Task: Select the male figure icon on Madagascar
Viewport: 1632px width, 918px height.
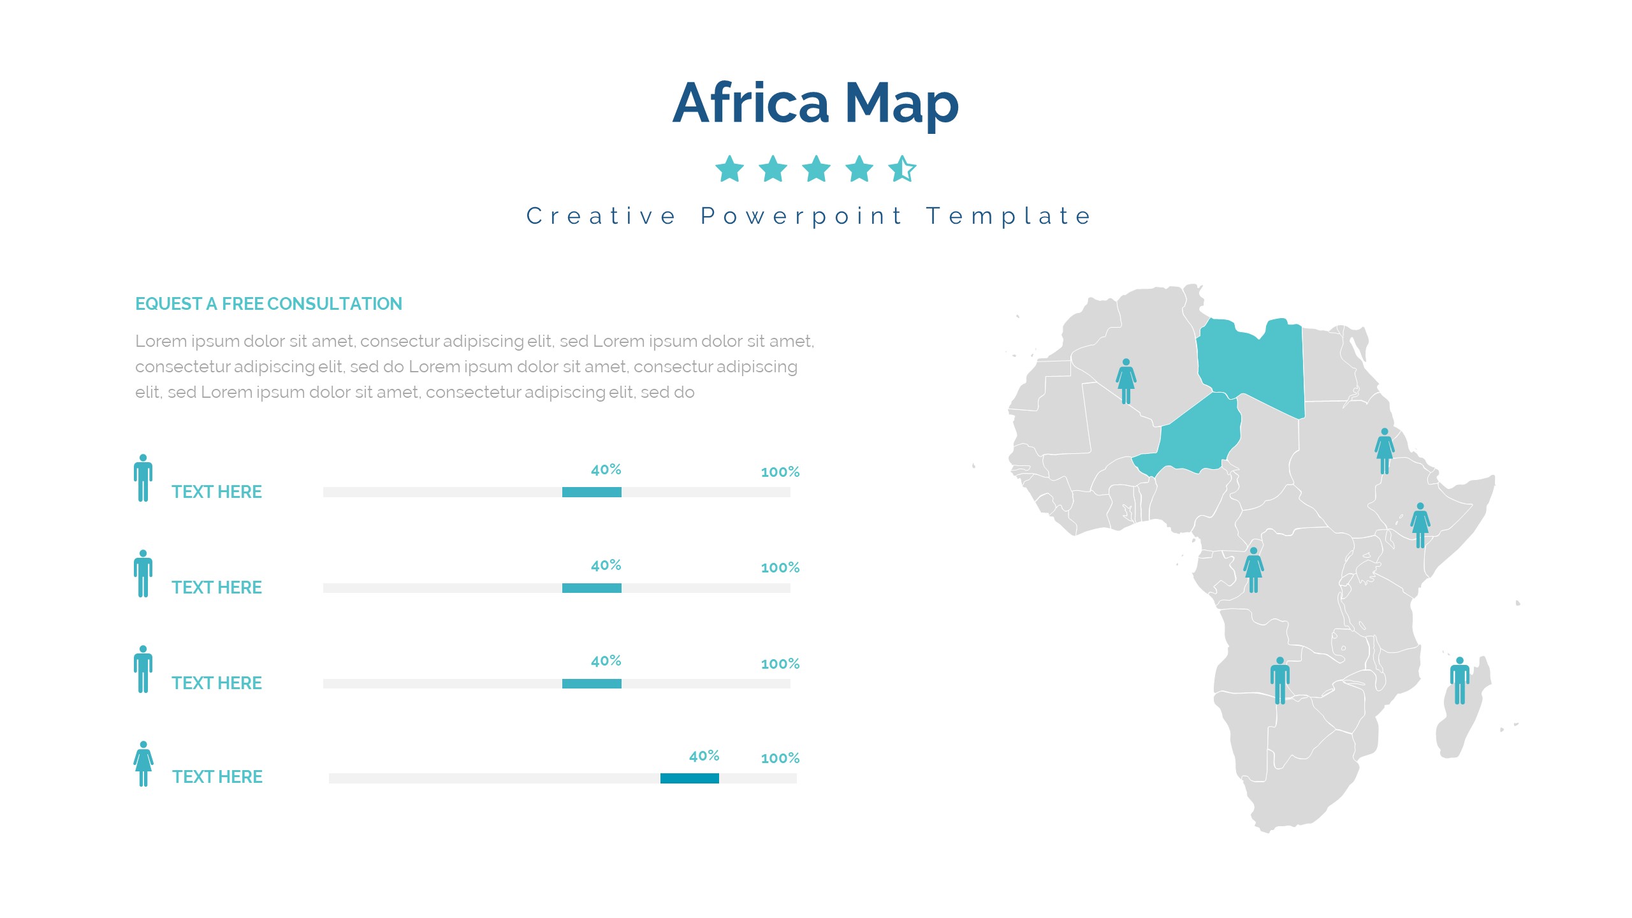Action: click(x=1459, y=680)
